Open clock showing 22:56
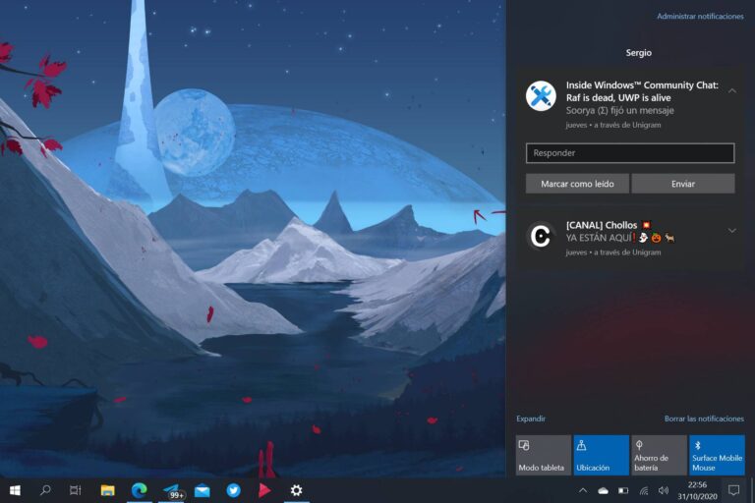Screen dimensions: 755x503 point(697,490)
